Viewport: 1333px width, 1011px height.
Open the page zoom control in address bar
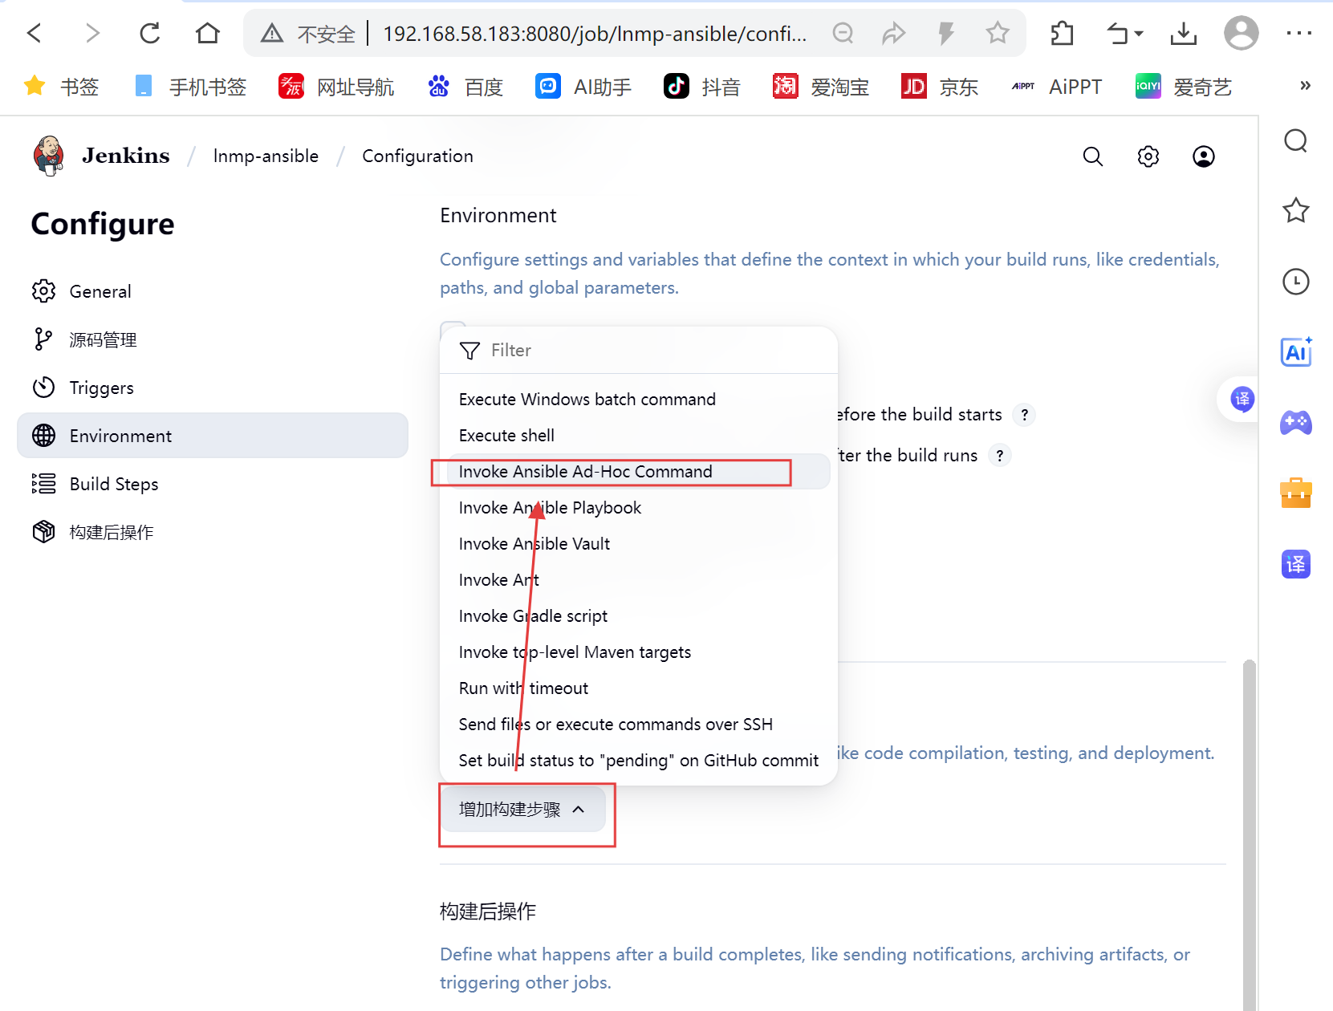(843, 33)
